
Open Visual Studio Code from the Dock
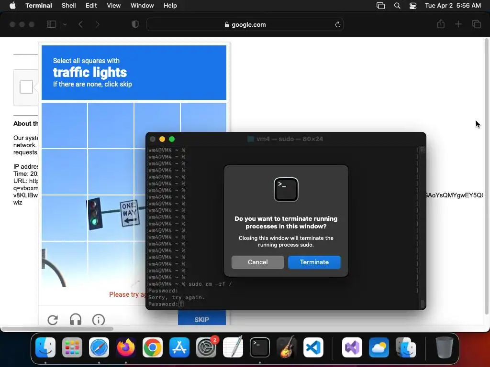click(313, 347)
